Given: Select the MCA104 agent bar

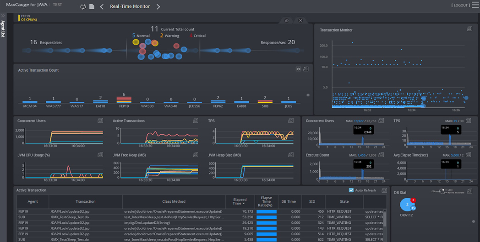Looking at the screenshot, I should pos(30,102).
